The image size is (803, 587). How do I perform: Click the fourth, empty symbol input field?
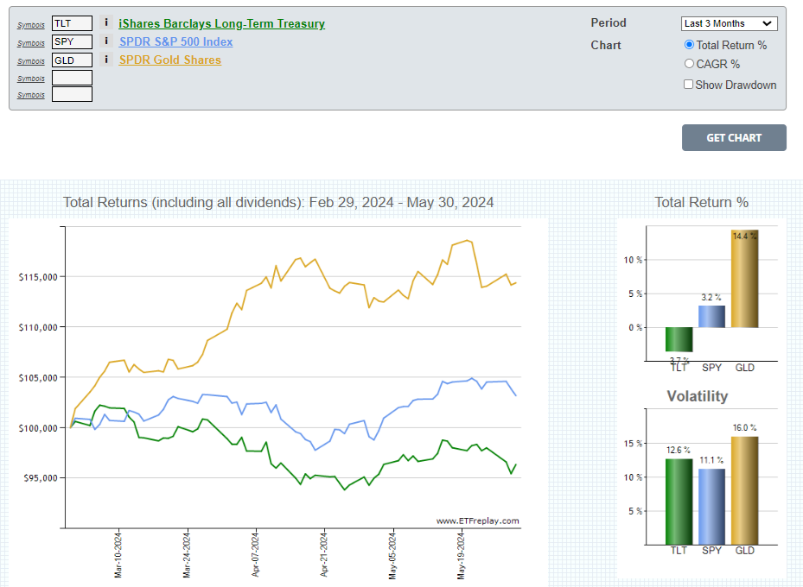(72, 78)
